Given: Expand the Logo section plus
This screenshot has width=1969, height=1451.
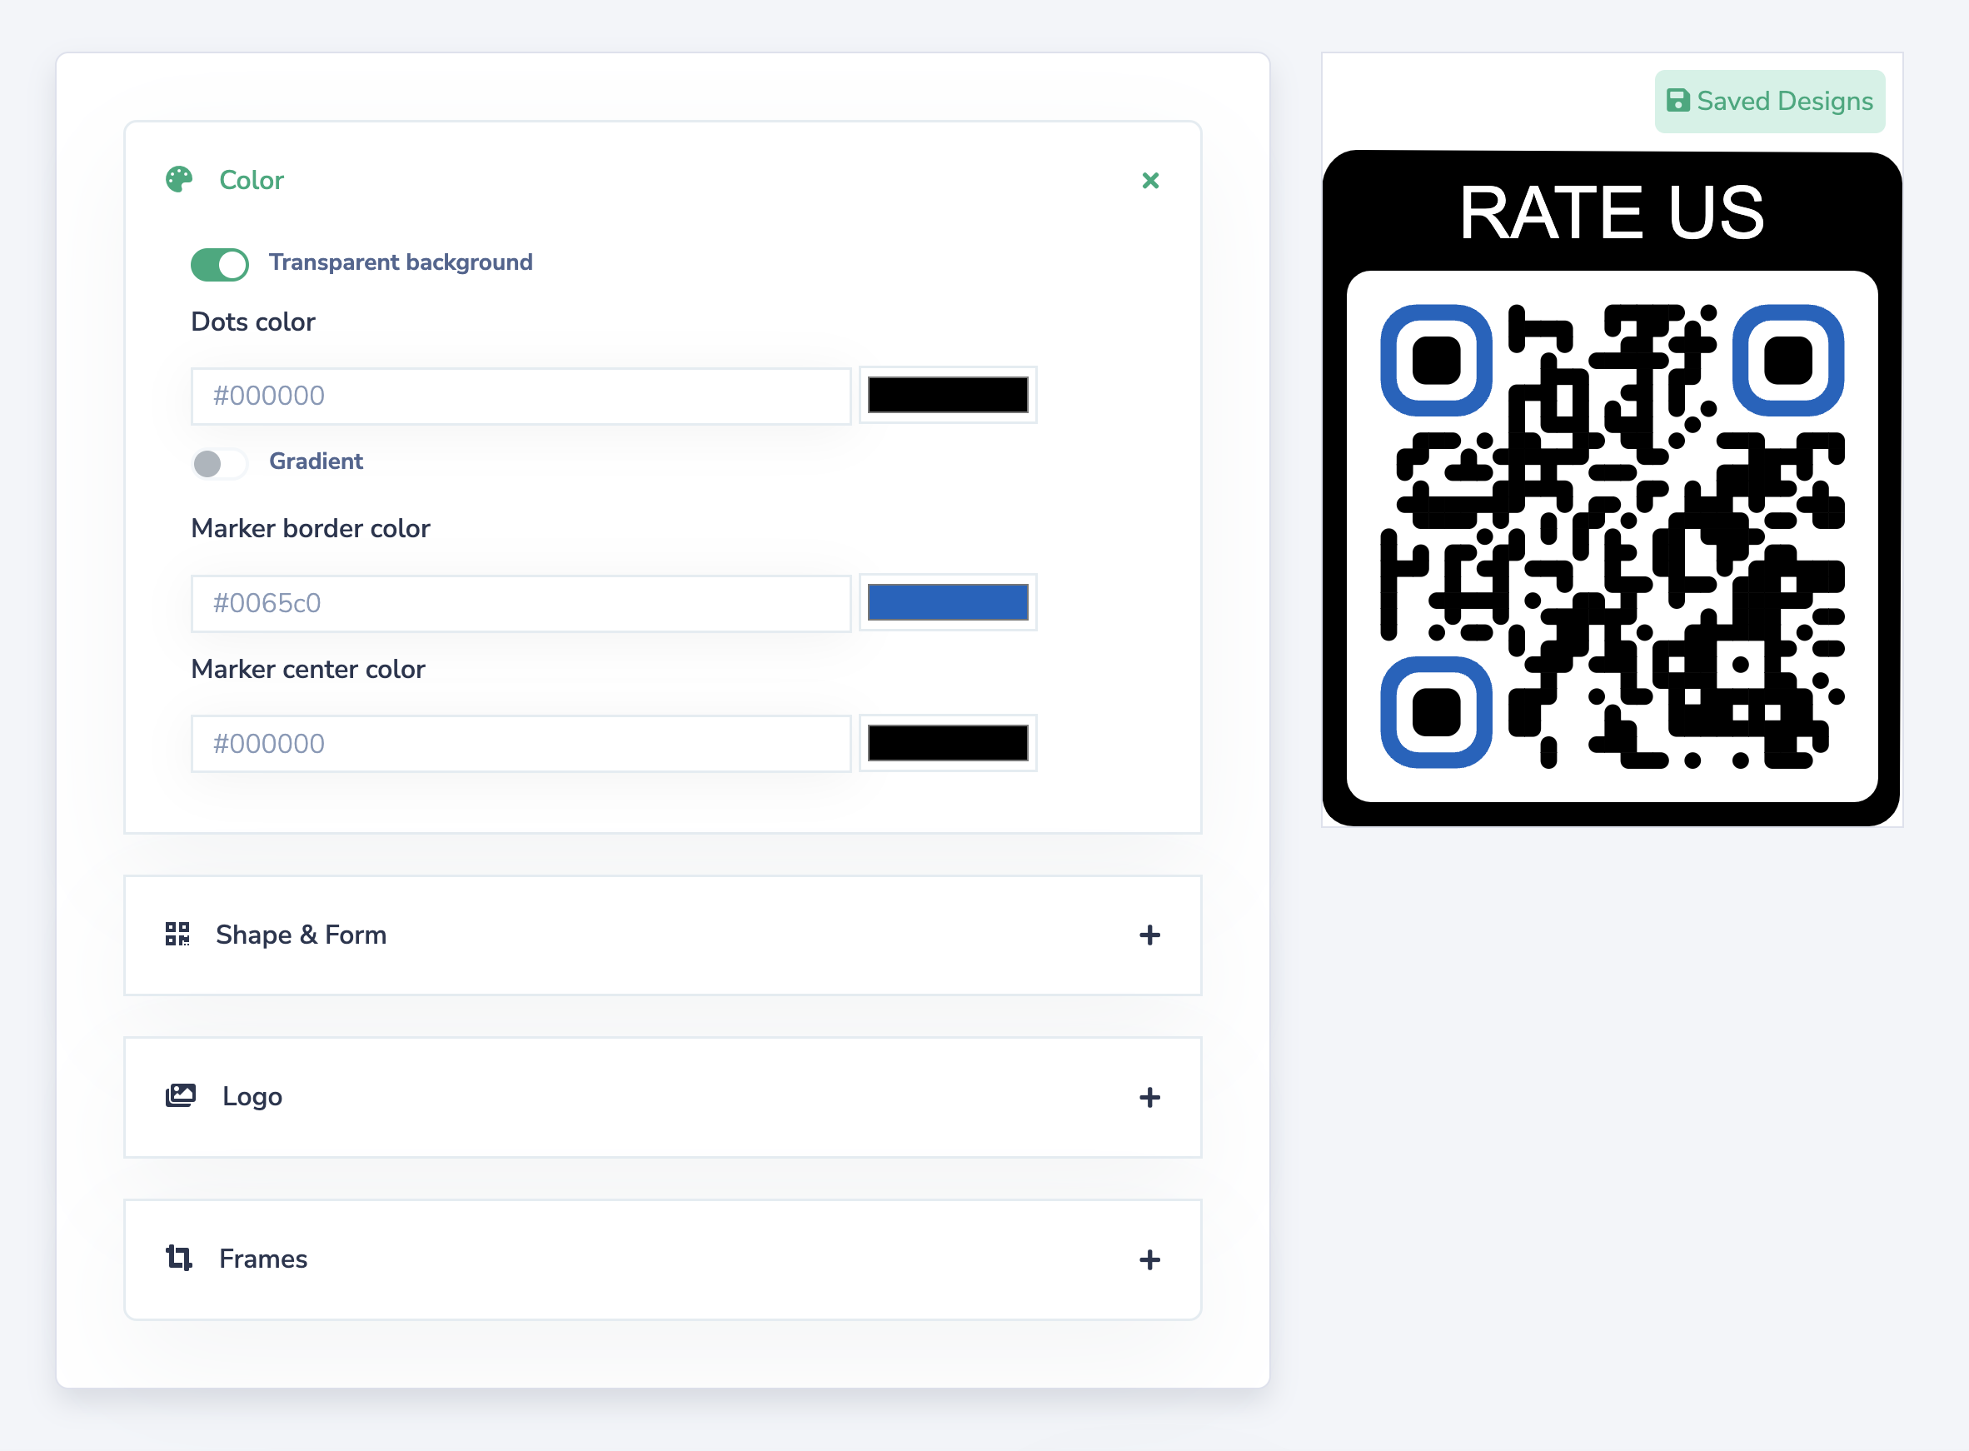Looking at the screenshot, I should tap(1149, 1097).
